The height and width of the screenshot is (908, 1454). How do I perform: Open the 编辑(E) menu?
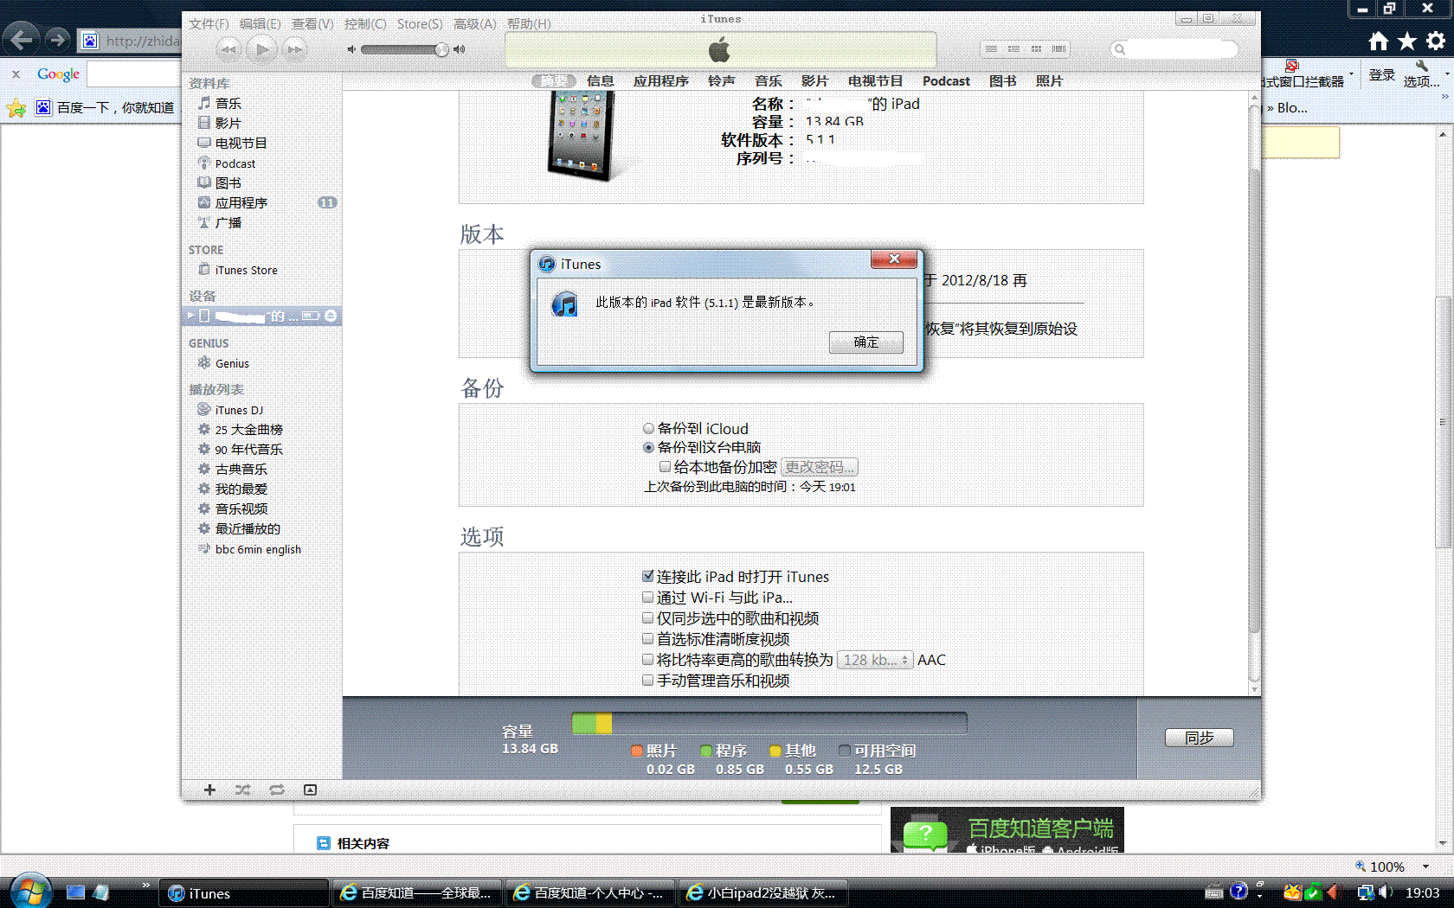[261, 23]
